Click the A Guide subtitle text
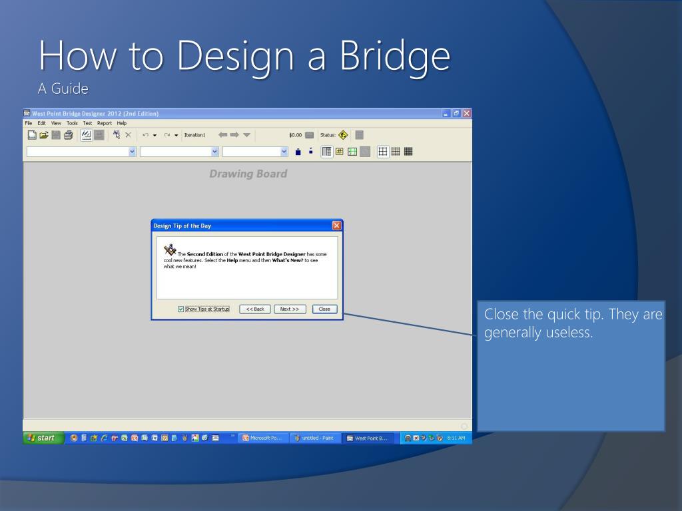The height and width of the screenshot is (511, 682). (x=63, y=88)
